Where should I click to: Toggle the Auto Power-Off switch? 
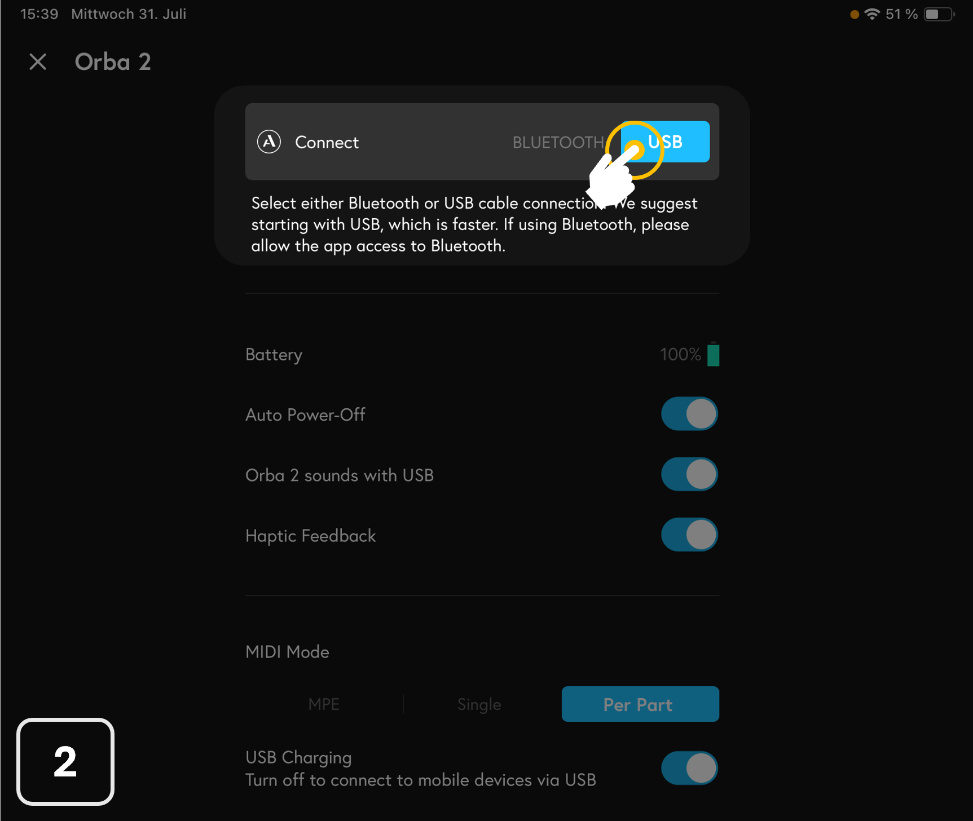(689, 414)
